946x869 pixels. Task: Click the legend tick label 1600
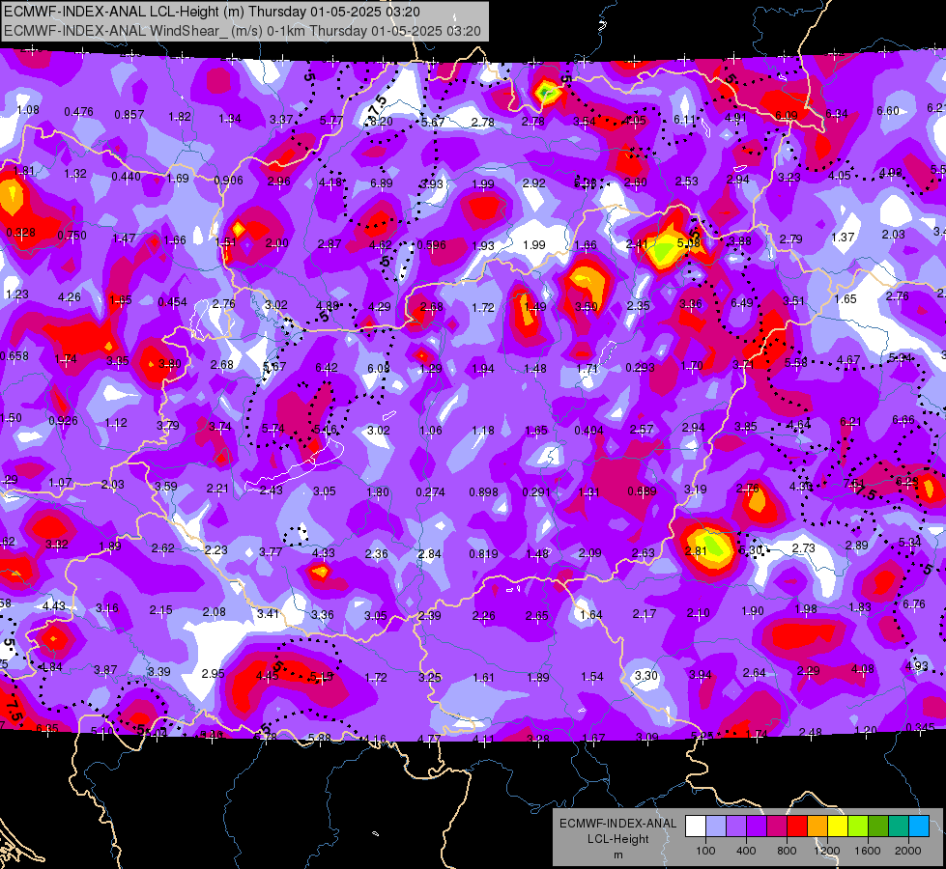868,851
